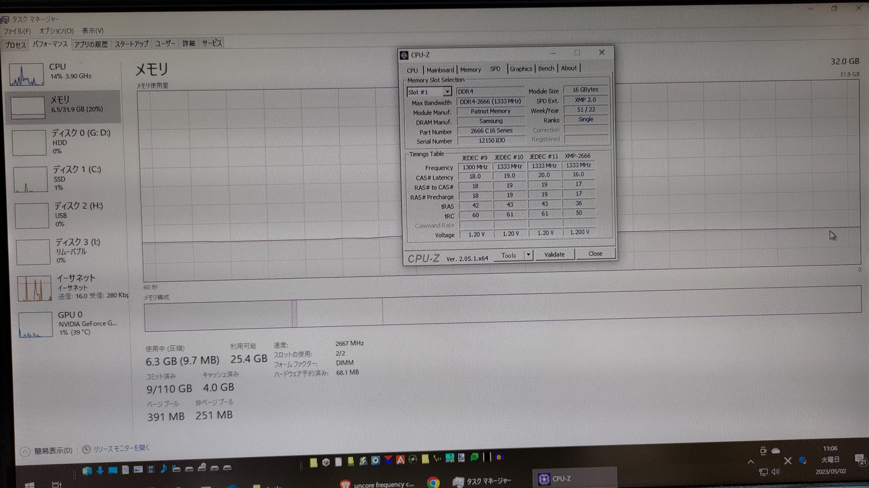Collapse Task Manager with 簡易表示(D)
The width and height of the screenshot is (869, 488).
click(x=46, y=451)
